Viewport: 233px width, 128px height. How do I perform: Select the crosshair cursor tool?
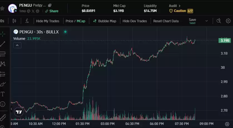[x=3, y=34]
